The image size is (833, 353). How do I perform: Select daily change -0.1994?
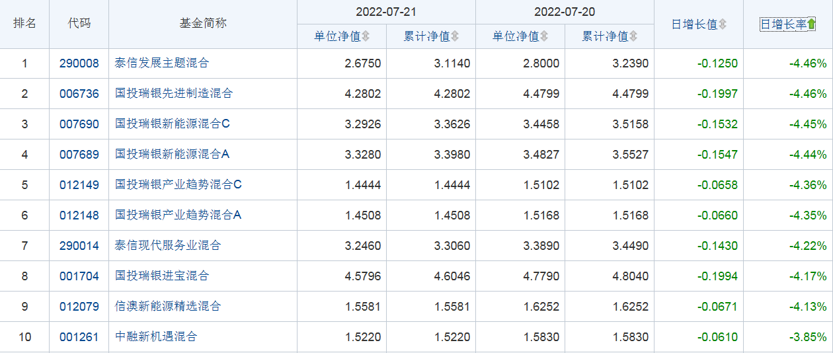717,276
